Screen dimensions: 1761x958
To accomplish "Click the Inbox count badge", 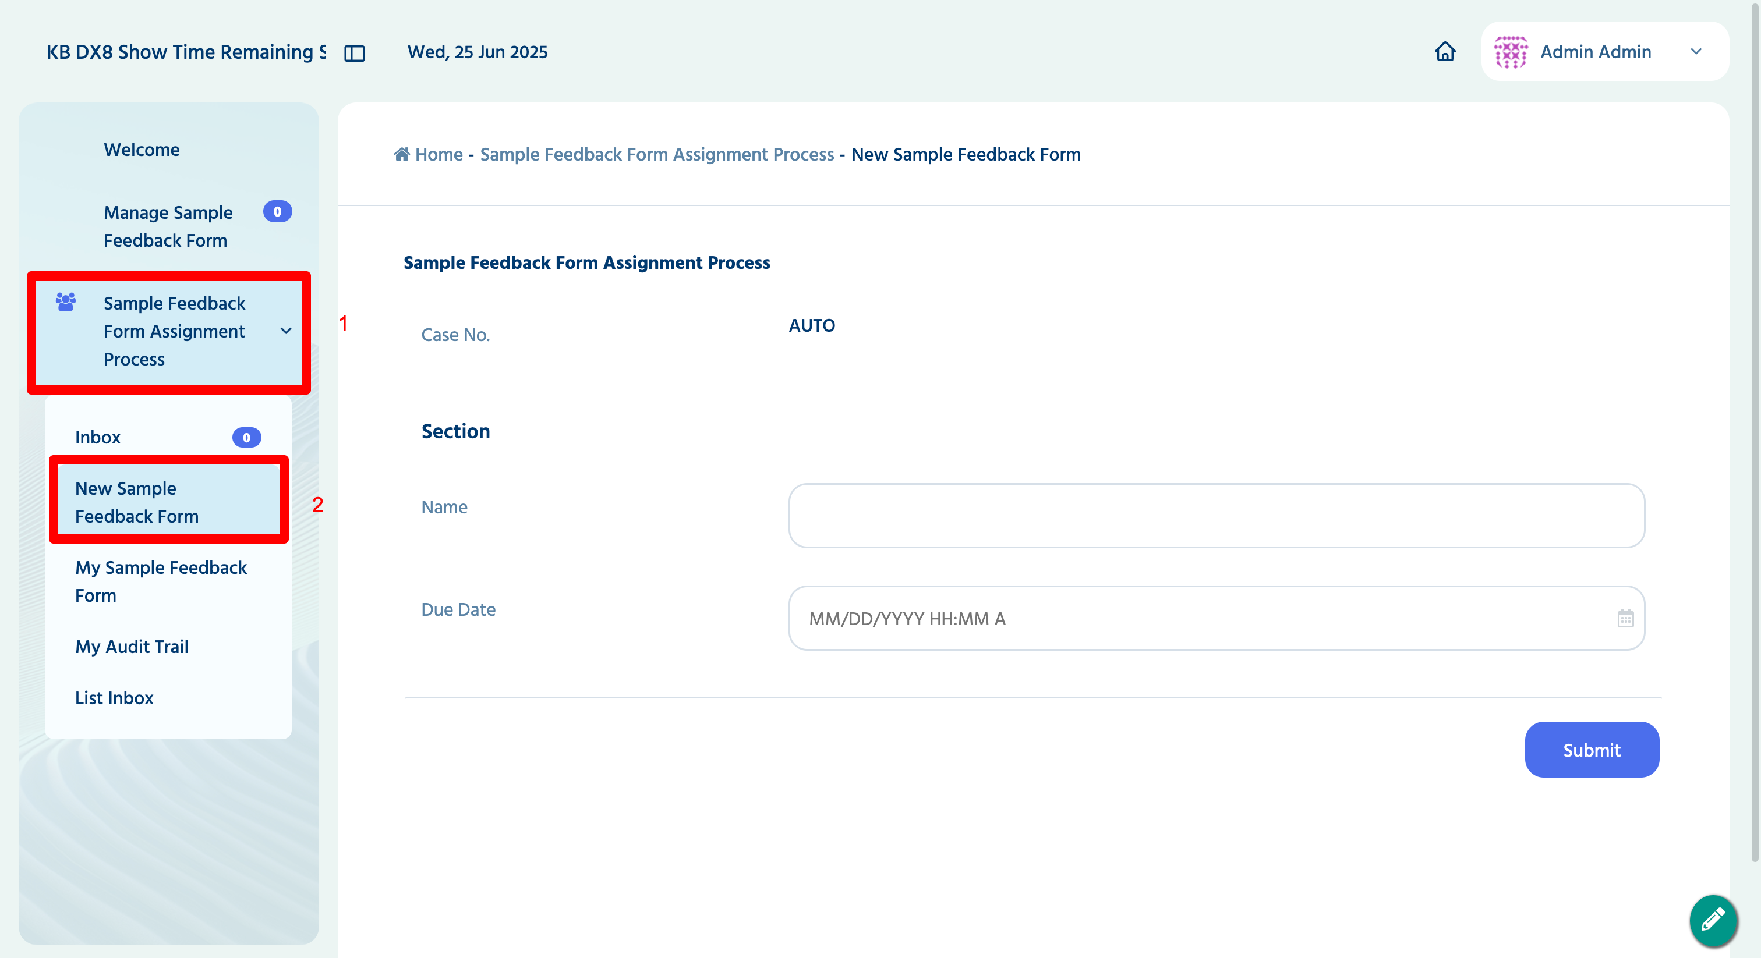I will point(247,437).
